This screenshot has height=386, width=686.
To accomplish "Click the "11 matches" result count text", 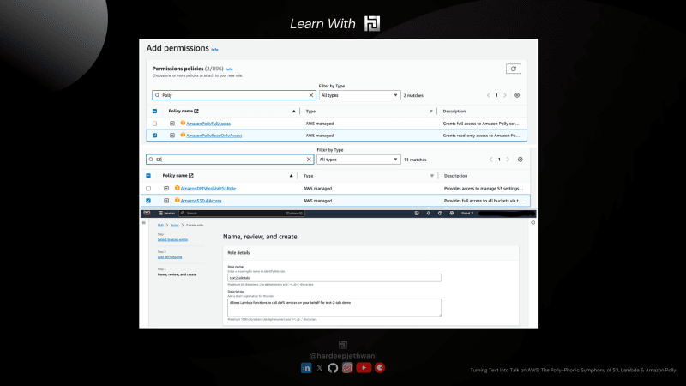I will pyautogui.click(x=415, y=160).
